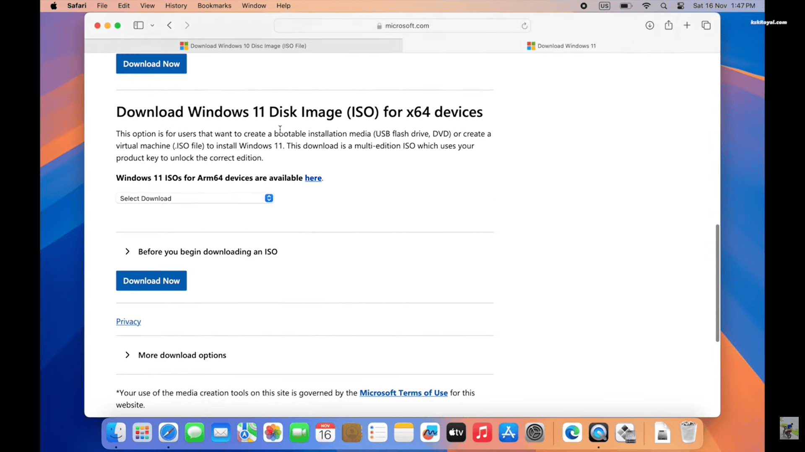
Task: Reload the current page
Action: (x=524, y=26)
